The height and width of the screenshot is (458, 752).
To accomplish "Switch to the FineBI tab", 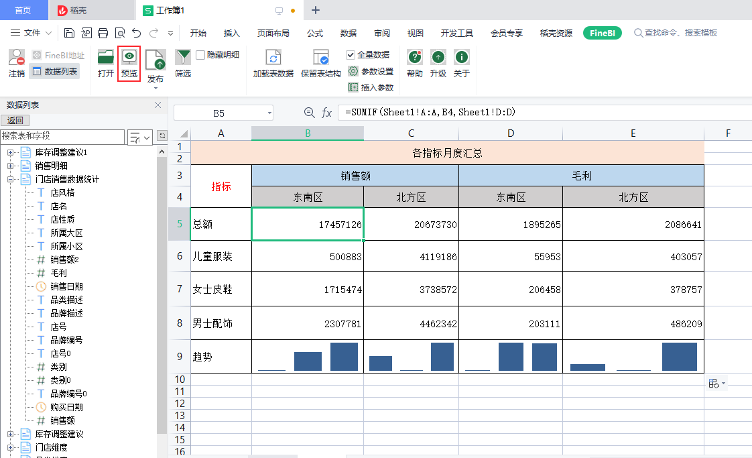I will 603,33.
